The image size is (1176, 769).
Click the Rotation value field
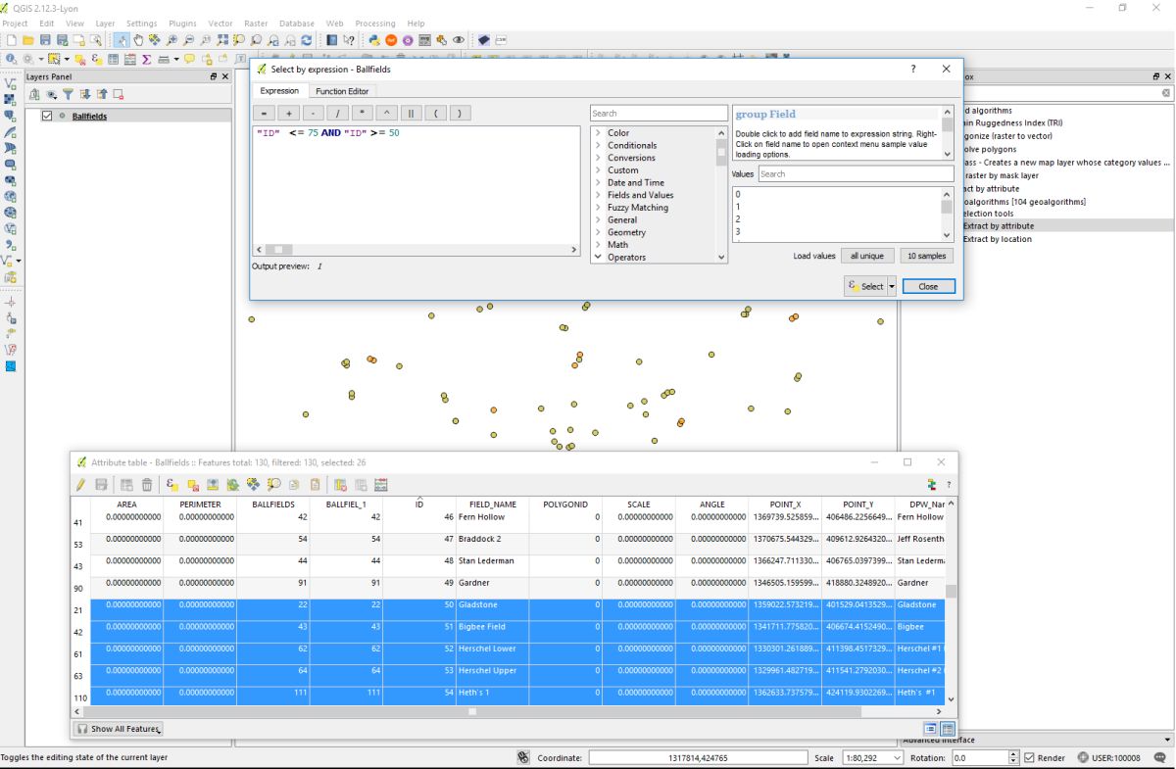pos(980,757)
